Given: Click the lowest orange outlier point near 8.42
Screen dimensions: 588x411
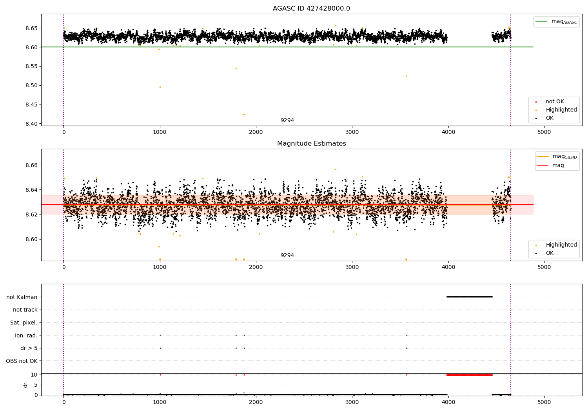Looking at the screenshot, I should (244, 114).
